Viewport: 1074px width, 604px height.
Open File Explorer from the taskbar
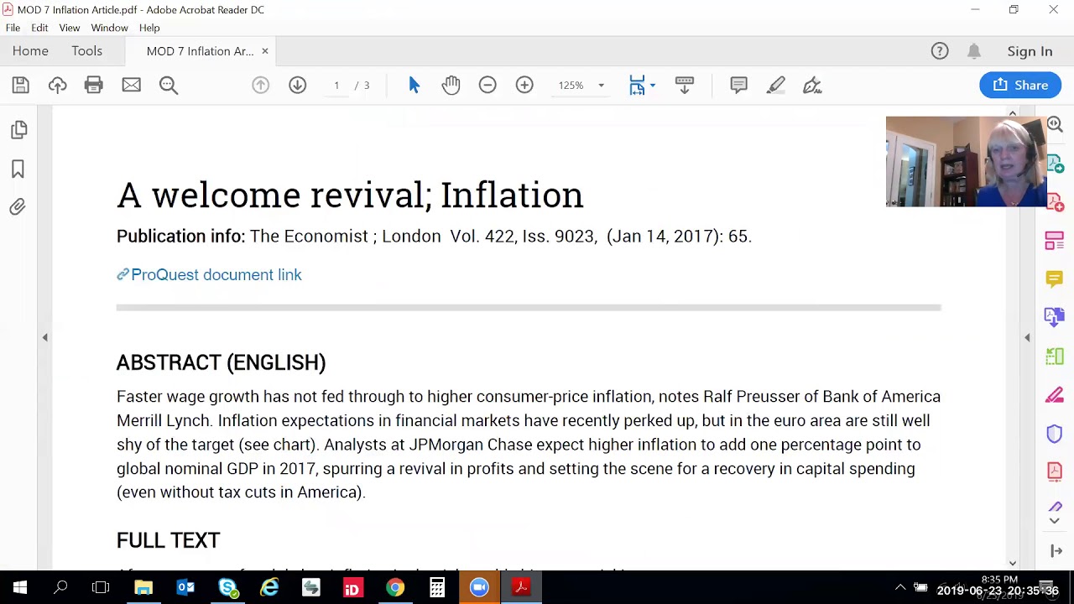coord(143,587)
